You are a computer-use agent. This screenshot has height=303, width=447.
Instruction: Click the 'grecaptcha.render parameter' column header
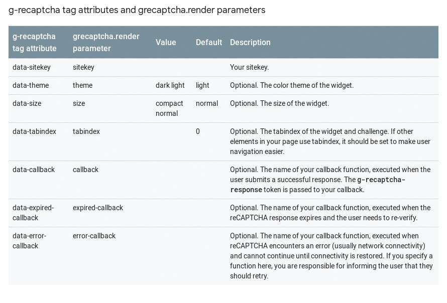point(106,43)
